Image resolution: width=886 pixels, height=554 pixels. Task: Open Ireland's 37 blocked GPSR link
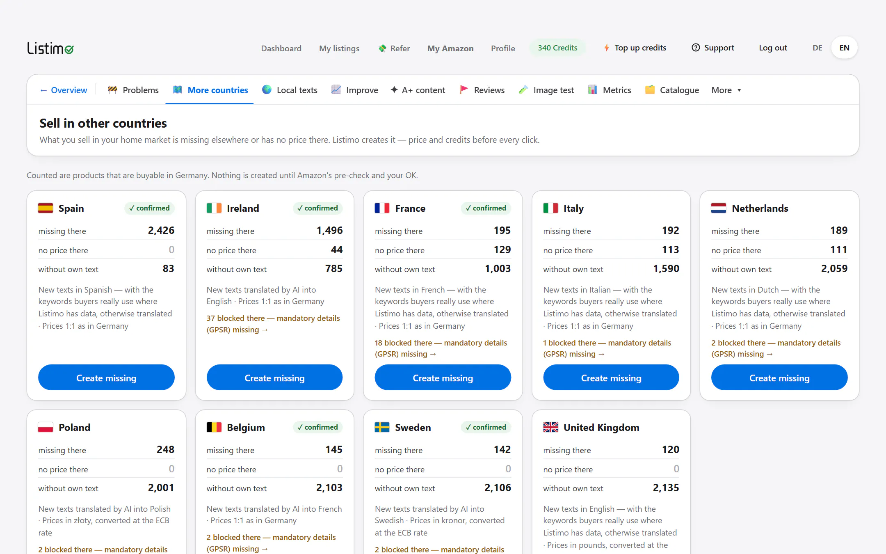coord(273,324)
